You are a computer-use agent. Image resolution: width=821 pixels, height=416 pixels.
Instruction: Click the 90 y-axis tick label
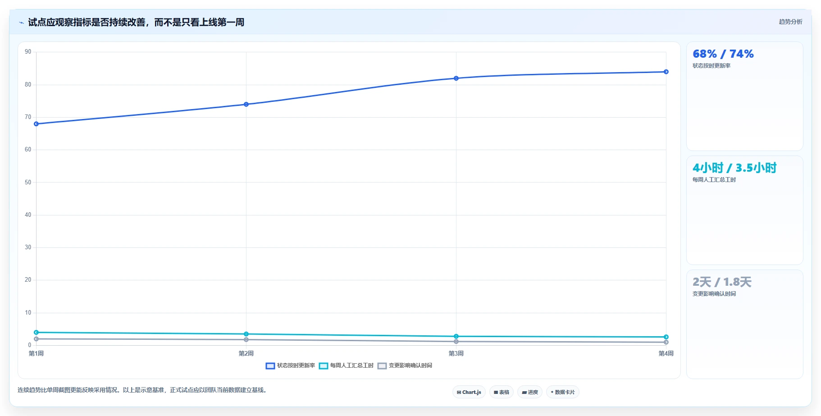[28, 52]
